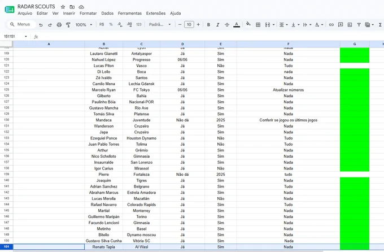Open the zoom 100% dropdown
The width and height of the screenshot is (384, 252).
pos(84,25)
